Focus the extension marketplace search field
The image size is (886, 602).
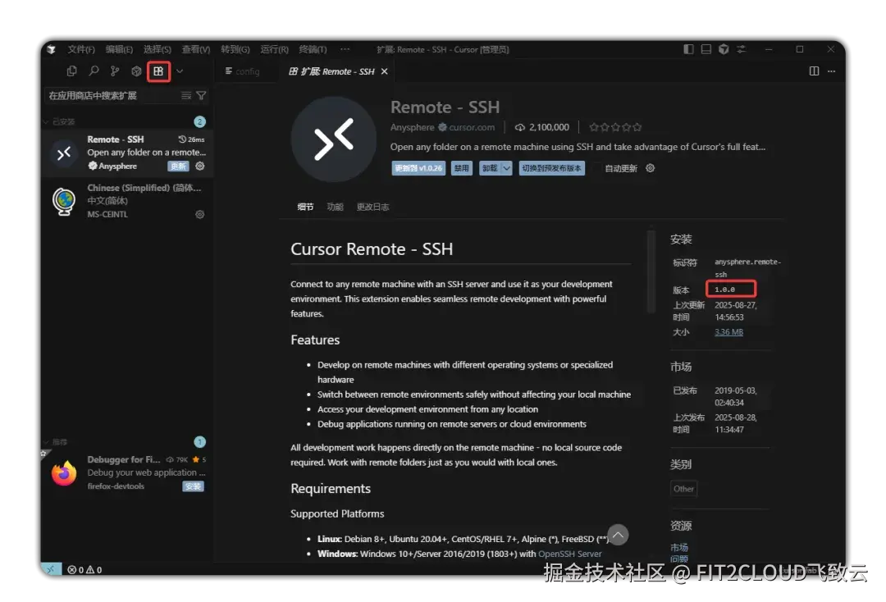(112, 95)
